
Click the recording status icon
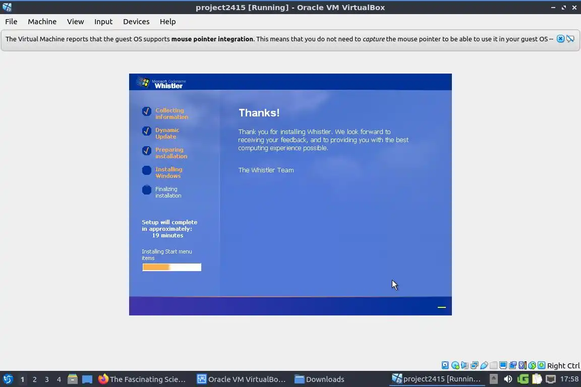point(513,365)
